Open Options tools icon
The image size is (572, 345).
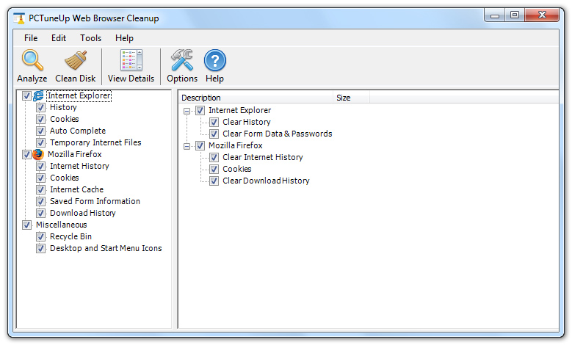pyautogui.click(x=181, y=60)
